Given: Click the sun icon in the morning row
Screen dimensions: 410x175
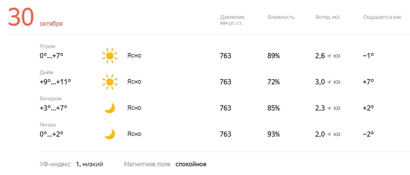Looking at the screenshot, I should 109,56.
